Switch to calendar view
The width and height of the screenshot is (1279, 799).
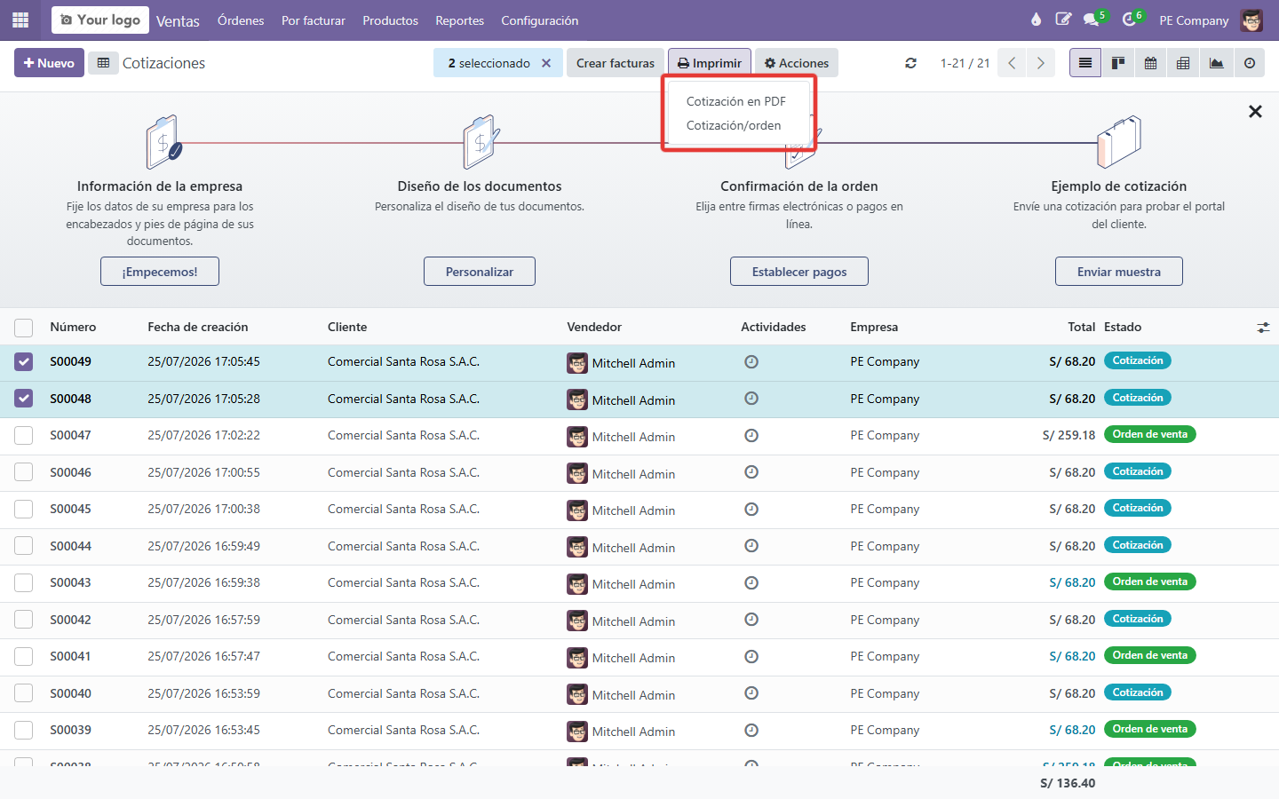click(1150, 63)
